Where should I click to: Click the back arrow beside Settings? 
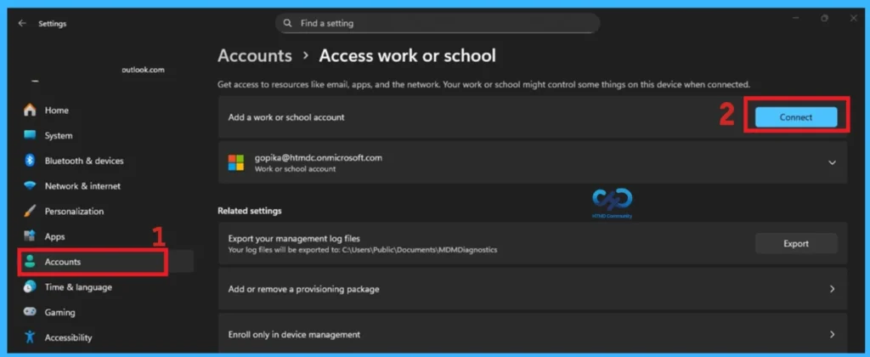(x=21, y=23)
